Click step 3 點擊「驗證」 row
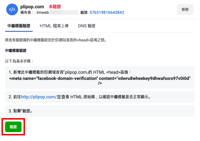This screenshot has height=141, width=200. pyautogui.click(x=100, y=111)
